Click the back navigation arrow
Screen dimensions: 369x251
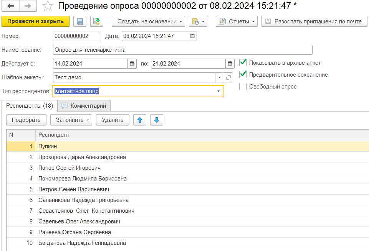click(x=11, y=6)
